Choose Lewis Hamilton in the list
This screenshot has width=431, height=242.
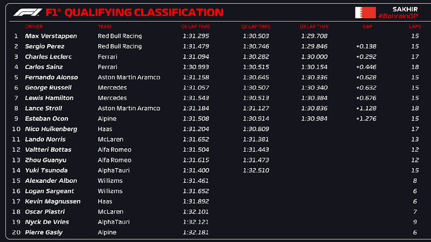coord(49,98)
